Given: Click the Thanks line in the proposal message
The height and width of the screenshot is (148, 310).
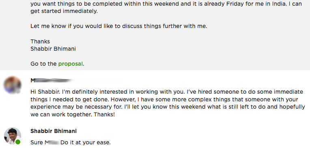Looking at the screenshot, I should coord(40,41).
